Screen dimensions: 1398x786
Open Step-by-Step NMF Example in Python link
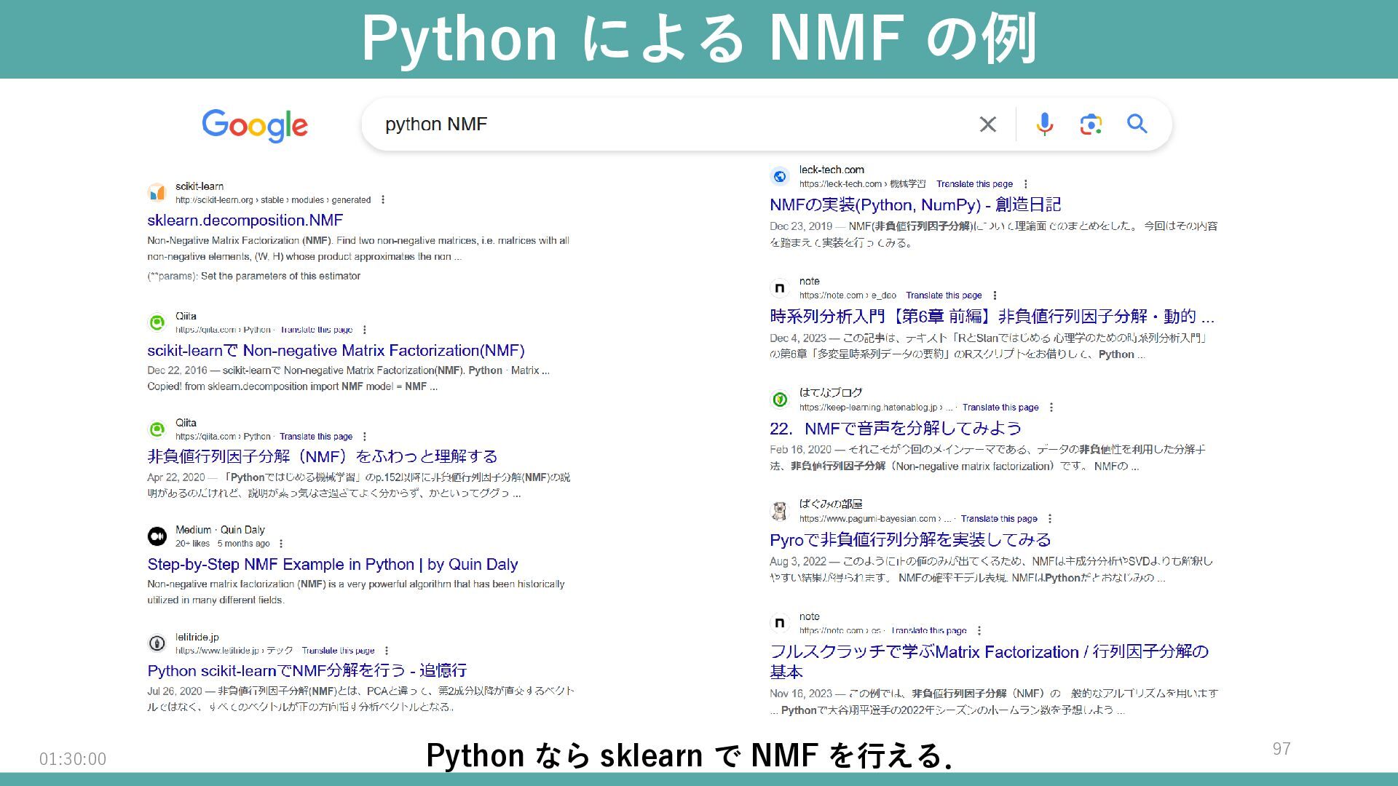(x=332, y=565)
